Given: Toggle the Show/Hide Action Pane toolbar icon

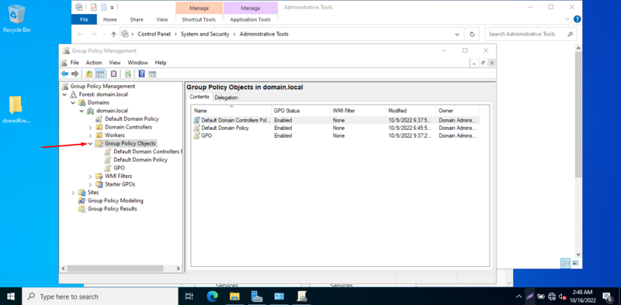Looking at the screenshot, I should click(x=152, y=74).
